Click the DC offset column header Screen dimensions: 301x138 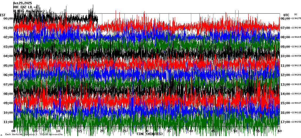[x=296, y=14]
